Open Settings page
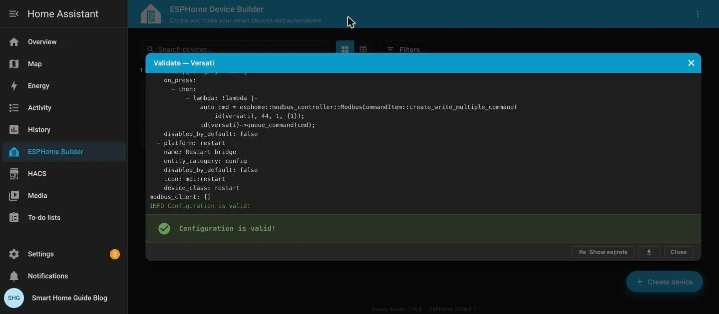 click(64, 254)
